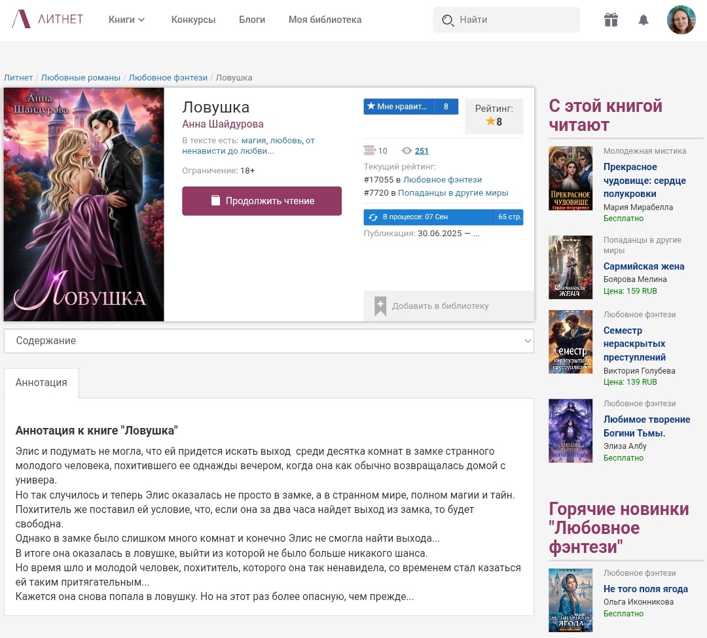The width and height of the screenshot is (707, 638).
Task: Click Не того поля ягода cover
Action: click(x=570, y=600)
